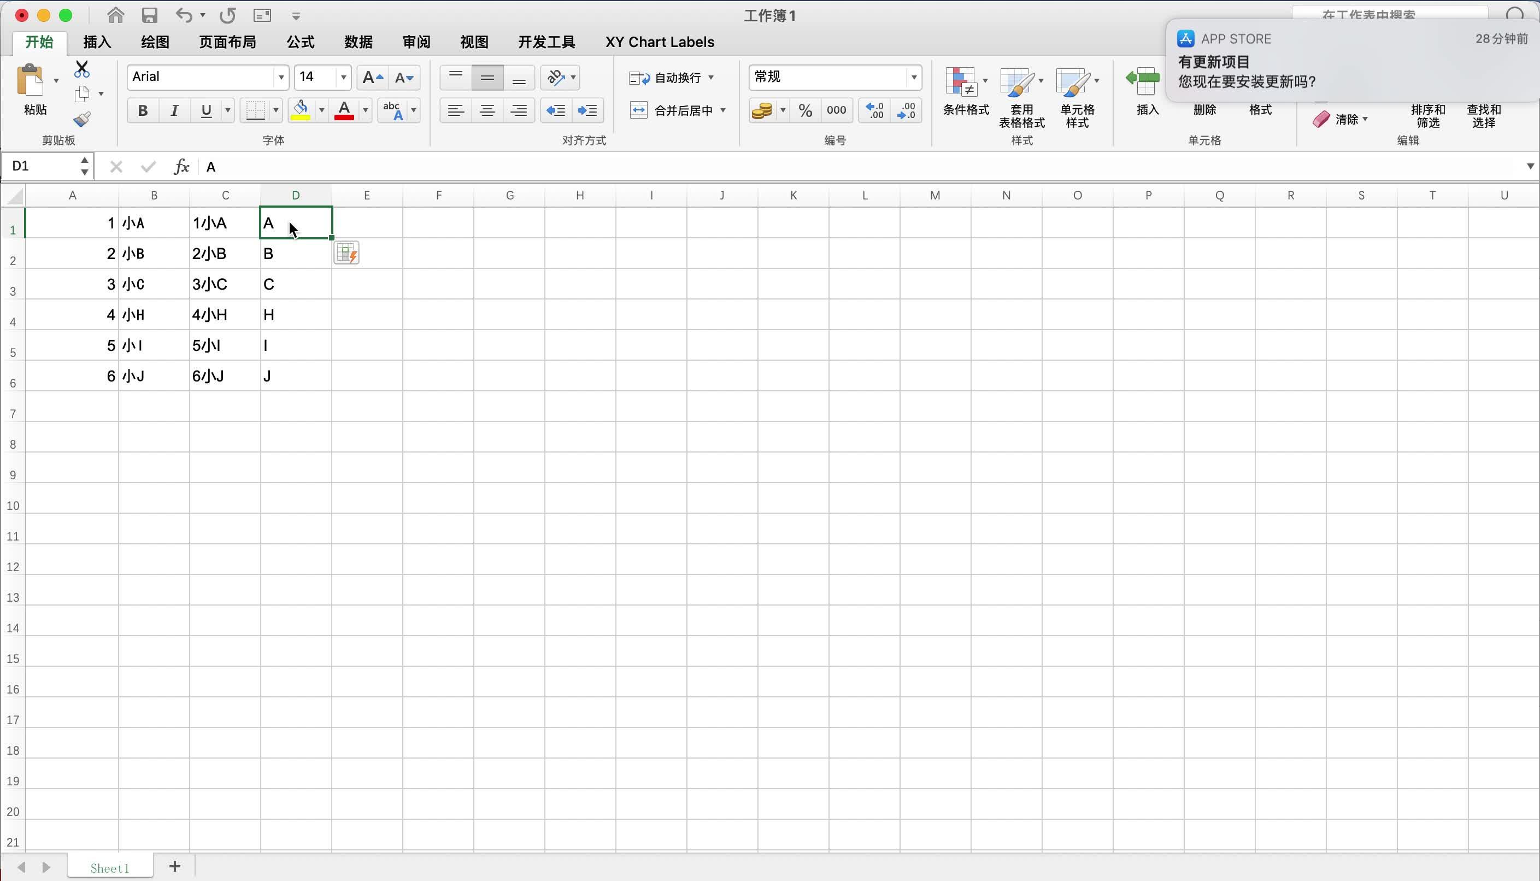Open the 页面布局 ribbon tab
Screen dimensions: 1540x881
pyautogui.click(x=227, y=42)
